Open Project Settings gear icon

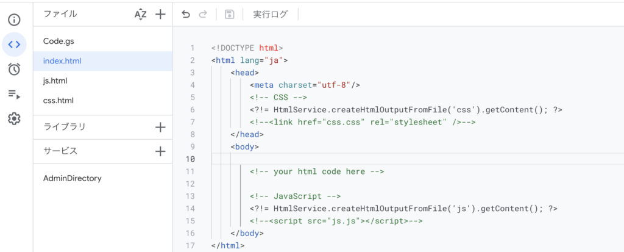(x=15, y=118)
